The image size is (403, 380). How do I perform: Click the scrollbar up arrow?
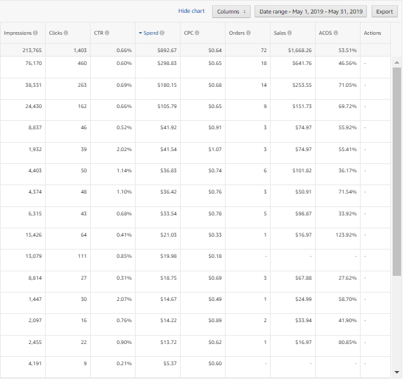tap(397, 61)
